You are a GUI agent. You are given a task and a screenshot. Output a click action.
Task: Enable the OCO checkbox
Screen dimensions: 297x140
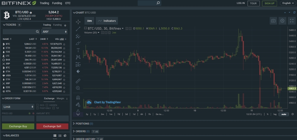click(x=37, y=105)
